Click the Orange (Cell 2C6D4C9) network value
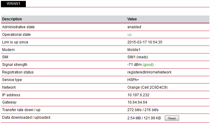The width and height of the screenshot is (211, 126). pos(147,87)
